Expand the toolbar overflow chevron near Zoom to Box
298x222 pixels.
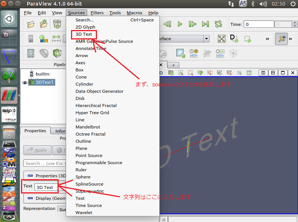268,39
